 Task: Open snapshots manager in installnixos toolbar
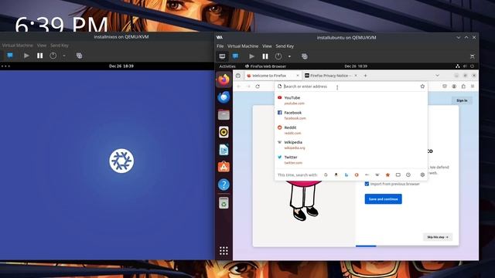(x=79, y=56)
